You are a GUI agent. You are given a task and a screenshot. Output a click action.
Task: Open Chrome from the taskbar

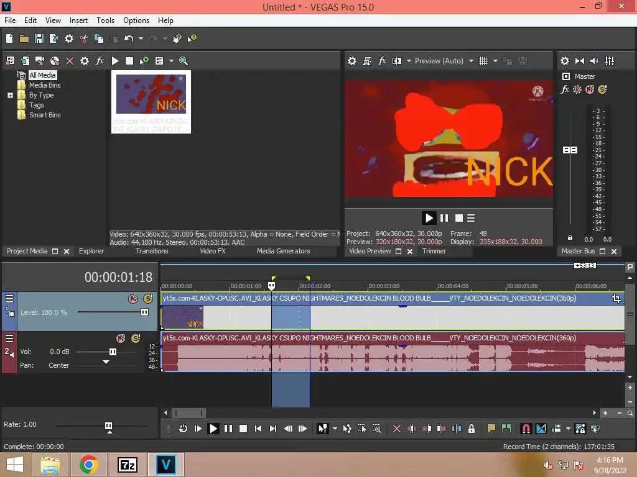[88, 465]
